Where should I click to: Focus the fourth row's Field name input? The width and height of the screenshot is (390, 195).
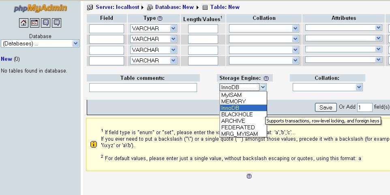pos(107,61)
